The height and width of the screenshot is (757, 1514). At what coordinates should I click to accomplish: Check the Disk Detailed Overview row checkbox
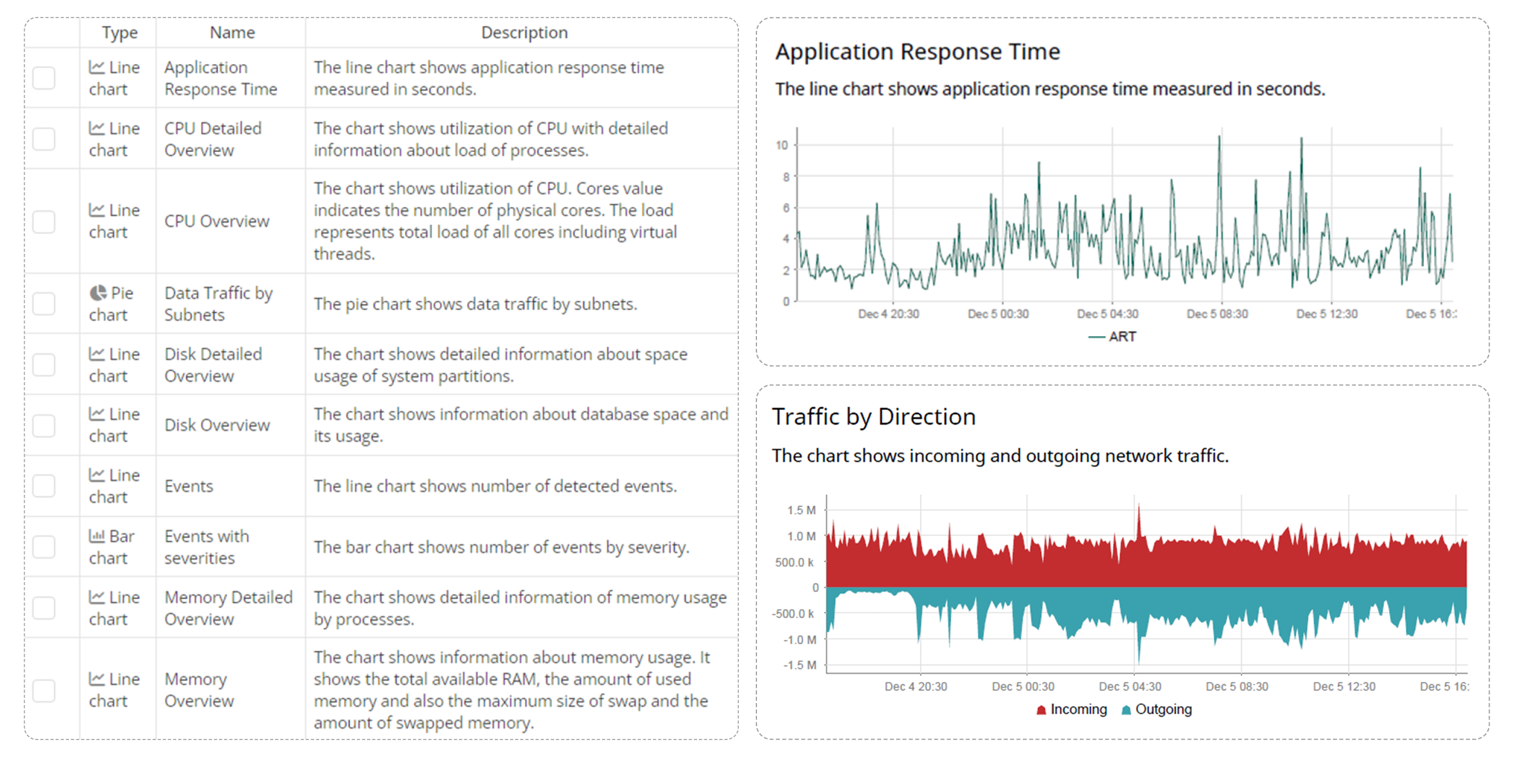click(x=44, y=365)
